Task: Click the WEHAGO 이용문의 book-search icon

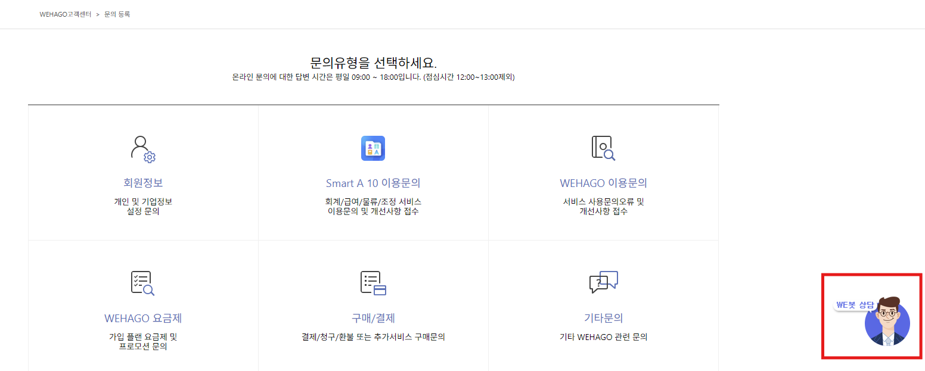Action: [603, 148]
